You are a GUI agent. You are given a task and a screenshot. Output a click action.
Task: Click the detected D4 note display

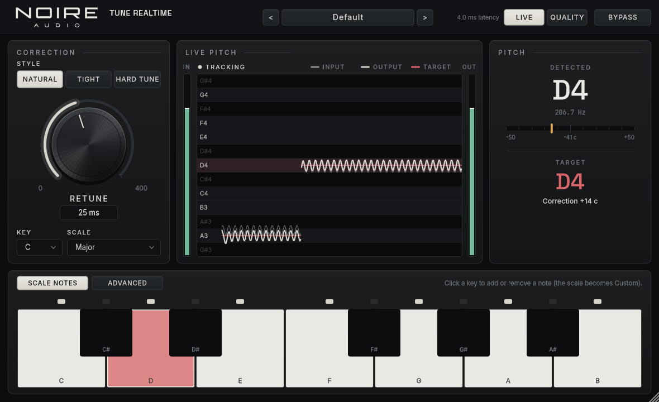pyautogui.click(x=570, y=90)
